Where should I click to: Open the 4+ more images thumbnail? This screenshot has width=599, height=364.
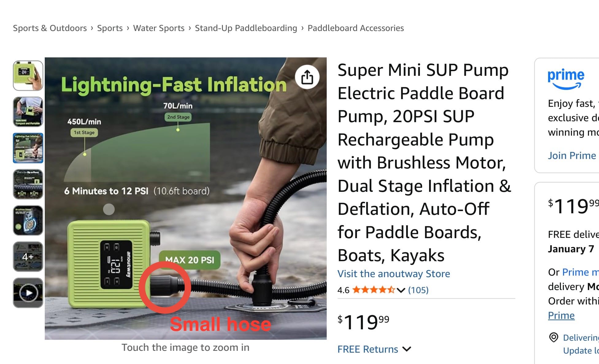(x=28, y=257)
